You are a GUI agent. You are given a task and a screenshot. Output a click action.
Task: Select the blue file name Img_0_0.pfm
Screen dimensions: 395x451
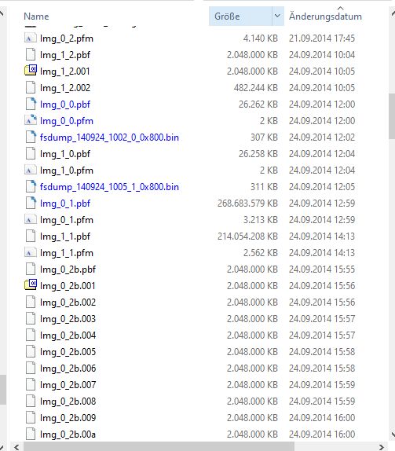point(67,121)
